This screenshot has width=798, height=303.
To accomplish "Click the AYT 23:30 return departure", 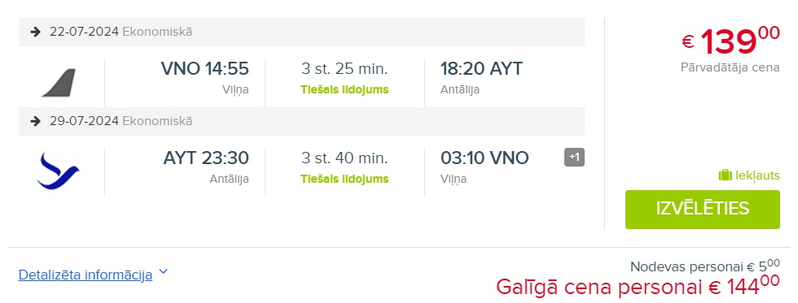I will point(206,158).
